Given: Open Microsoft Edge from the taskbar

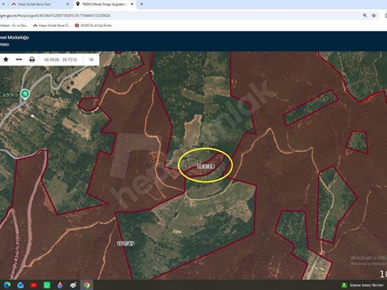Looking at the screenshot, I should [x=7, y=285].
